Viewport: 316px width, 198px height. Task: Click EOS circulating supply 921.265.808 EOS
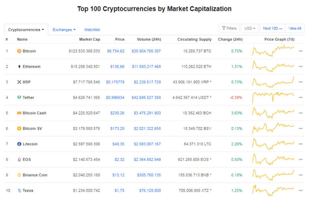[x=194, y=160]
